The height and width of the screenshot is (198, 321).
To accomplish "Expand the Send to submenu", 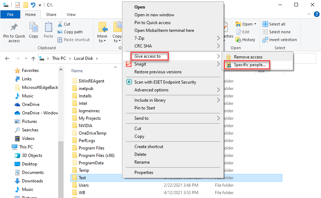I will tap(173, 118).
